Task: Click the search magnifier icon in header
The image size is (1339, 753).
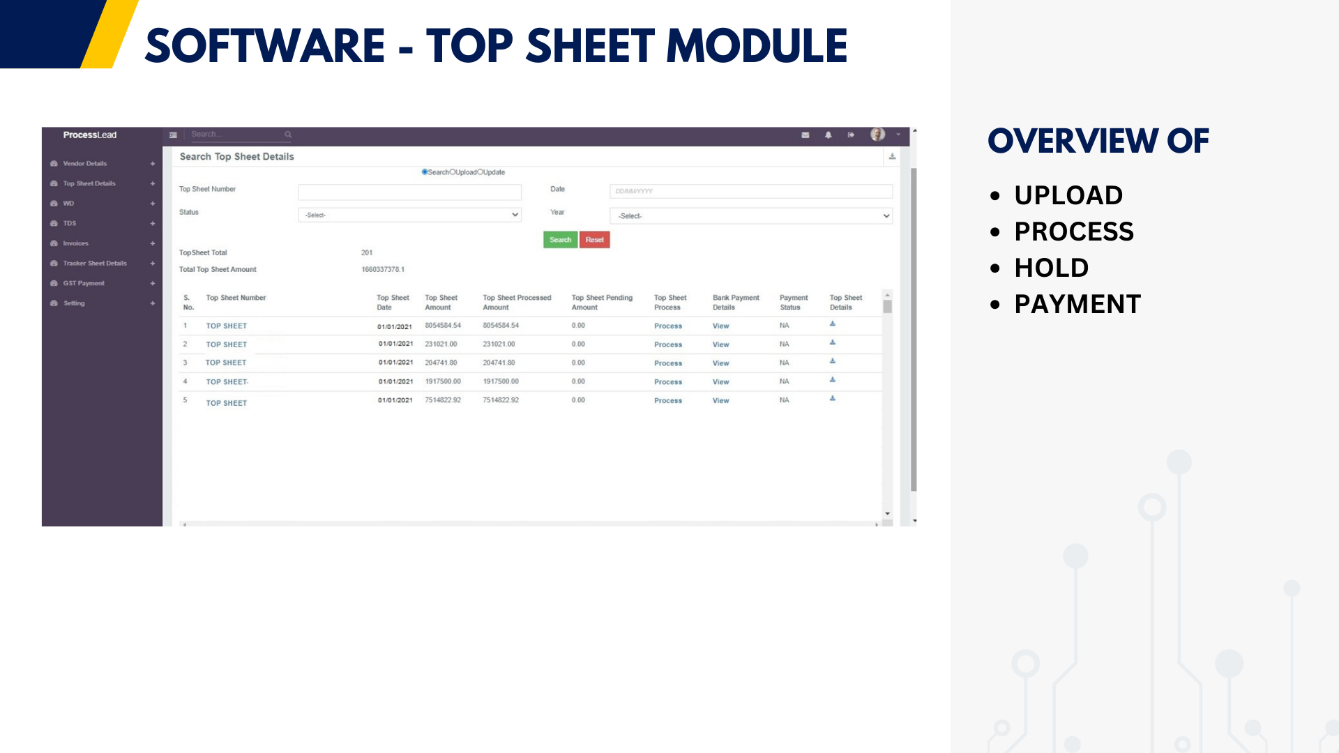Action: click(288, 135)
